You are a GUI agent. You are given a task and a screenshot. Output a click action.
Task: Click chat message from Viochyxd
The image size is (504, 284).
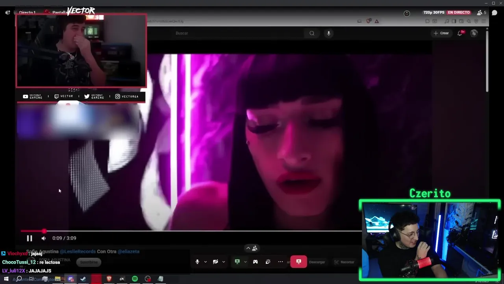[22, 254]
